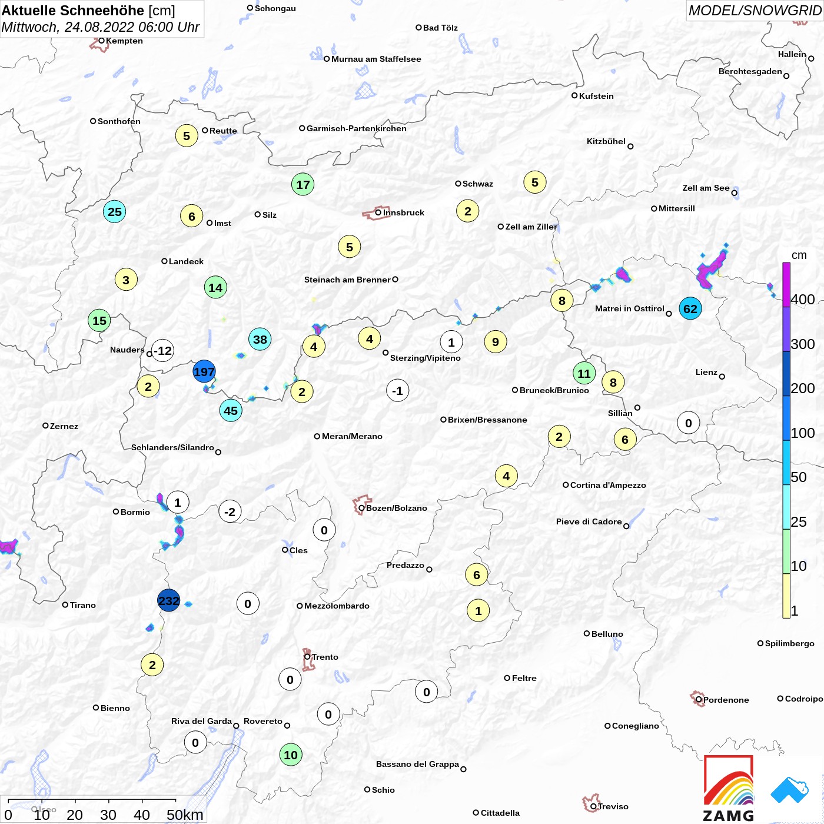This screenshot has width=824, height=824.
Task: Click the Aktuelle Schneehöhe [cm] title
Action: point(88,11)
